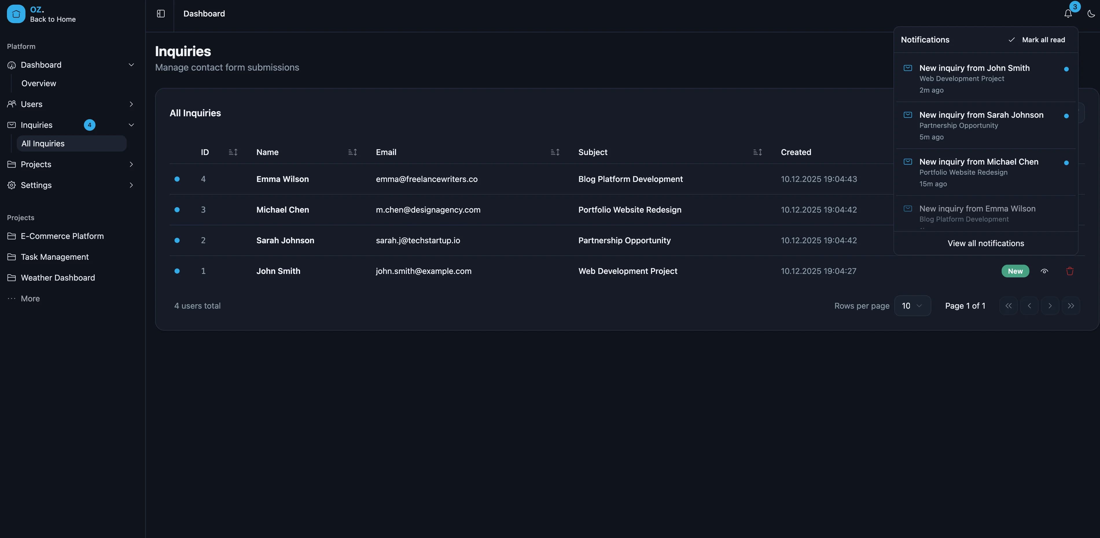The width and height of the screenshot is (1100, 538).
Task: Expand the Projects section chevron
Action: [x=131, y=164]
